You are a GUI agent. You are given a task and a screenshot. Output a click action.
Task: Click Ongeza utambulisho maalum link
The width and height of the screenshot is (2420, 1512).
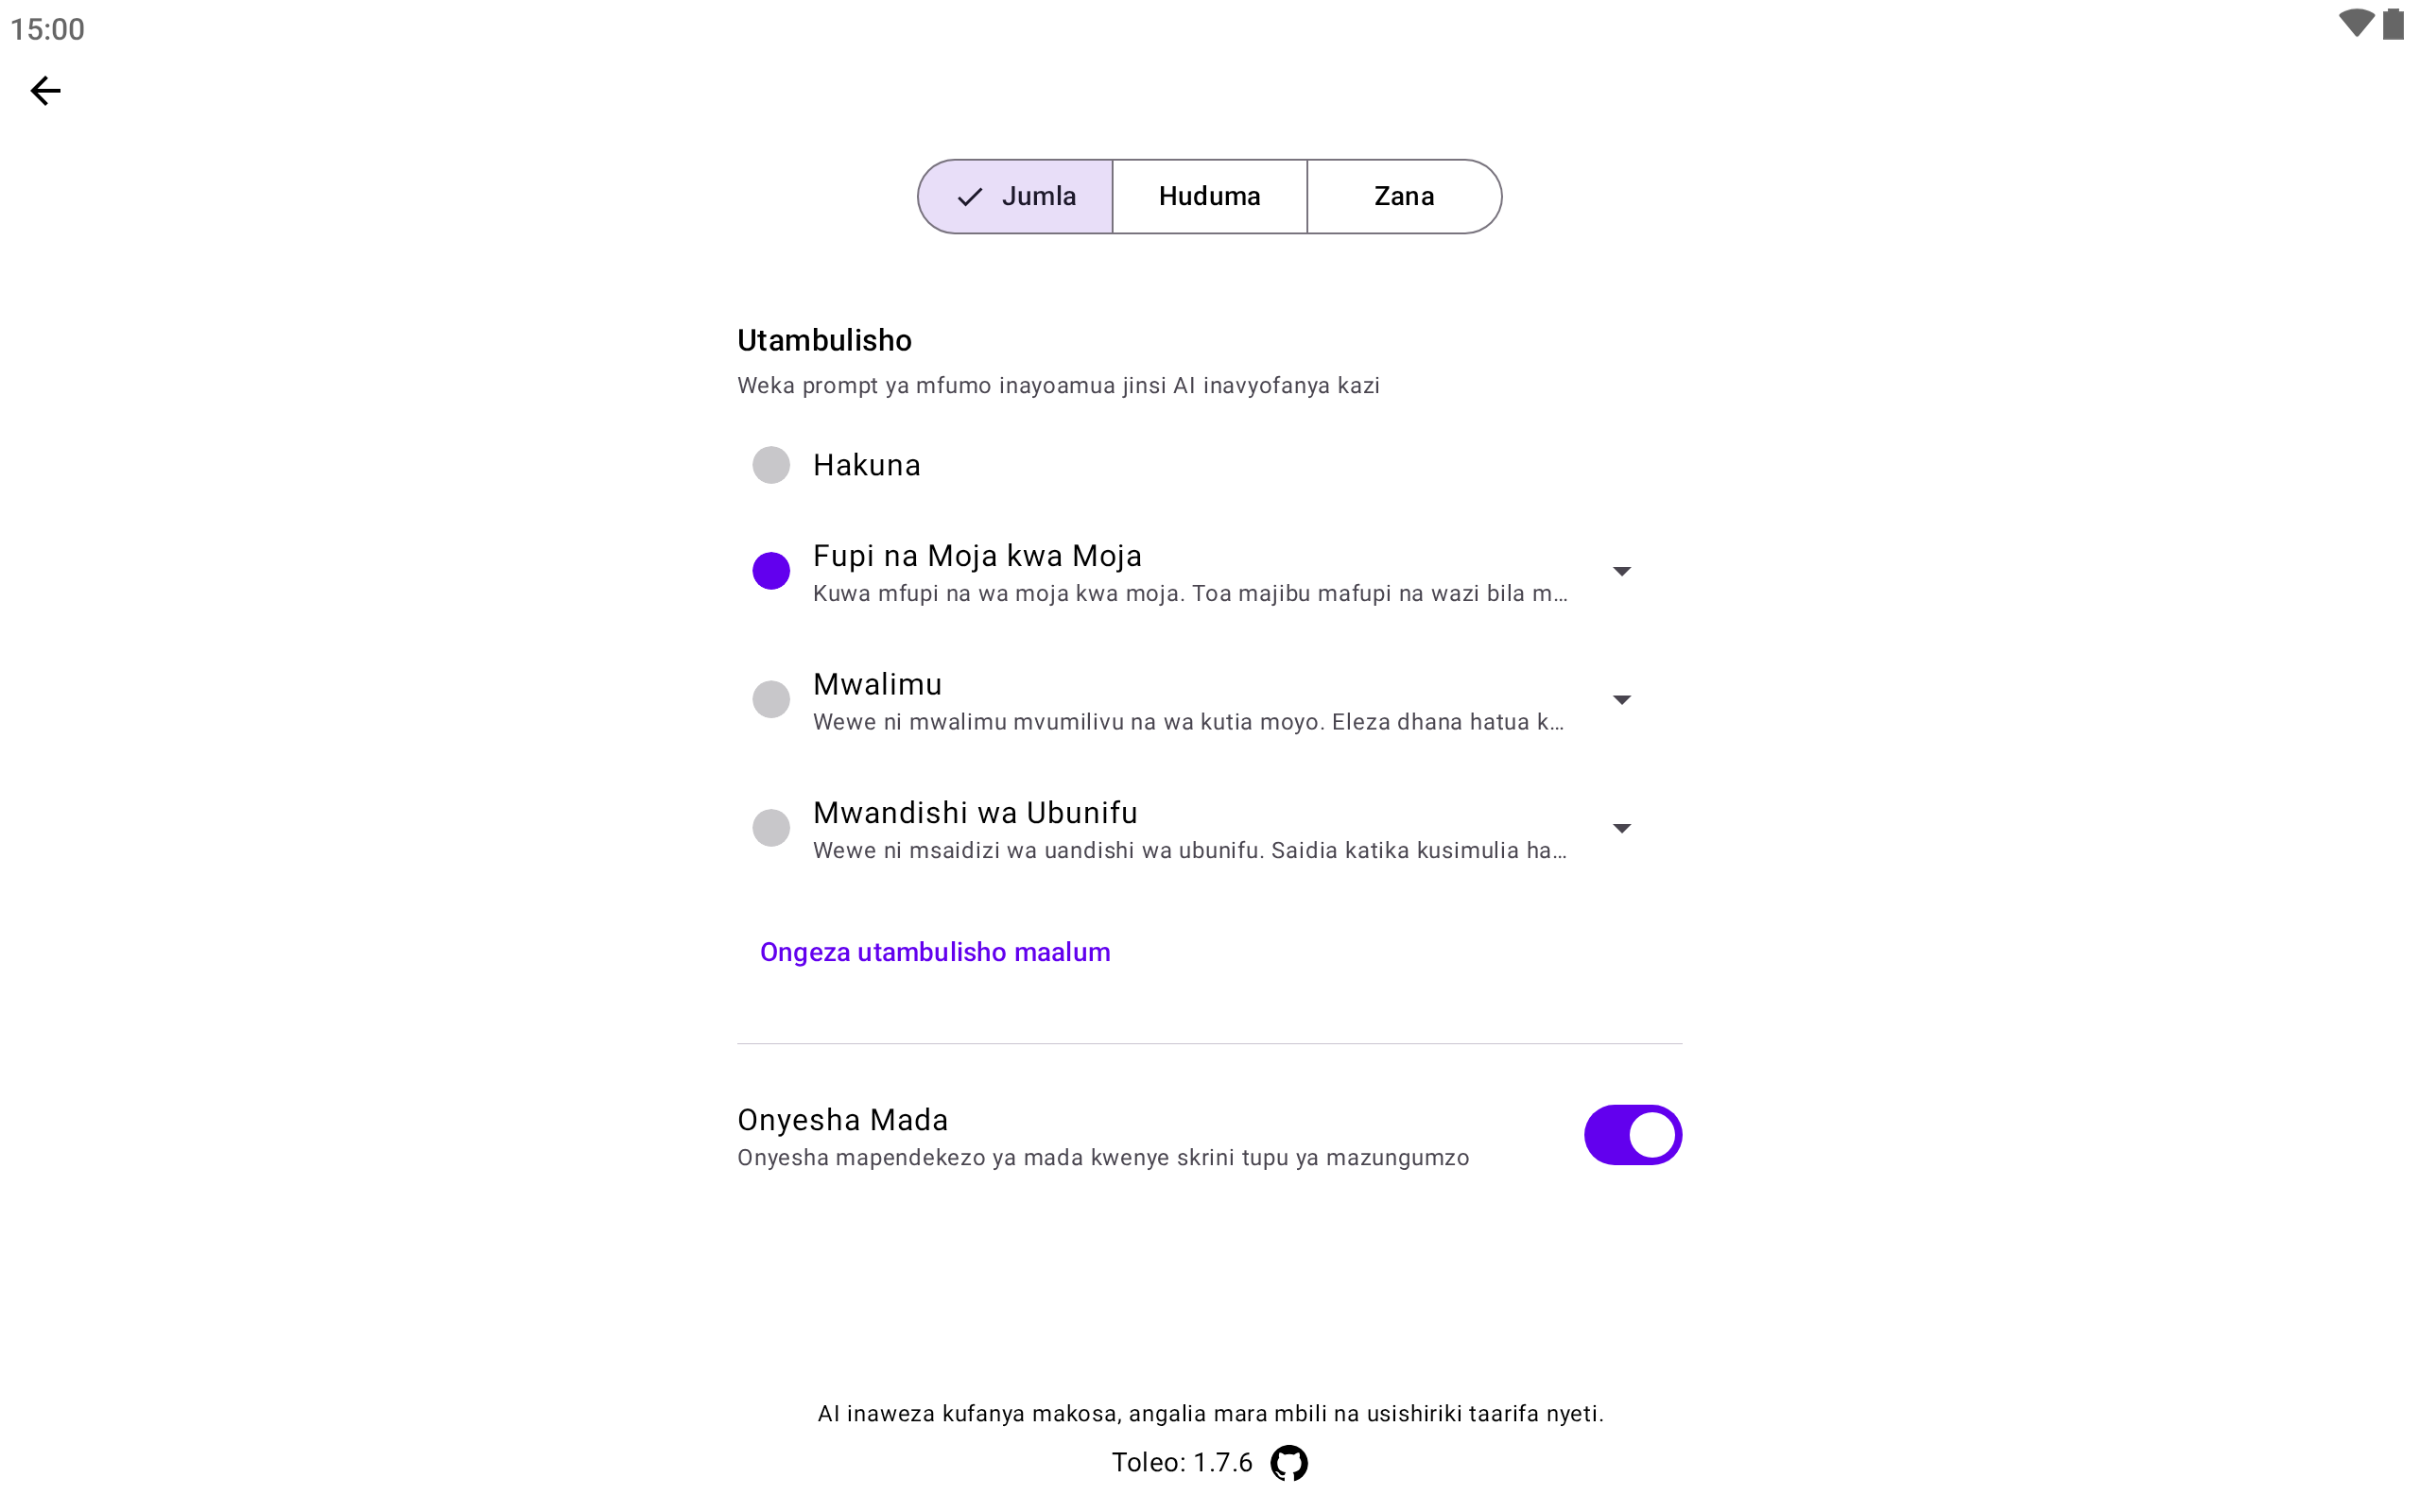935,952
